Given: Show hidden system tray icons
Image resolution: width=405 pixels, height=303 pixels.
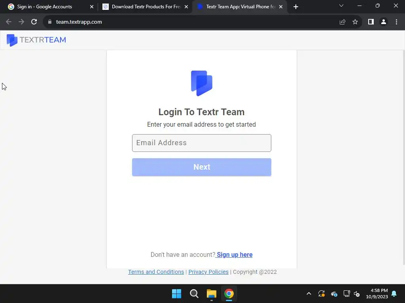Looking at the screenshot, I should pyautogui.click(x=309, y=294).
